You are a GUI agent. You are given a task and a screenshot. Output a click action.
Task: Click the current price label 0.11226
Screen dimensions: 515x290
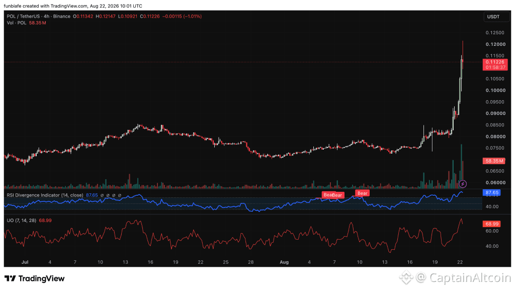pos(495,62)
